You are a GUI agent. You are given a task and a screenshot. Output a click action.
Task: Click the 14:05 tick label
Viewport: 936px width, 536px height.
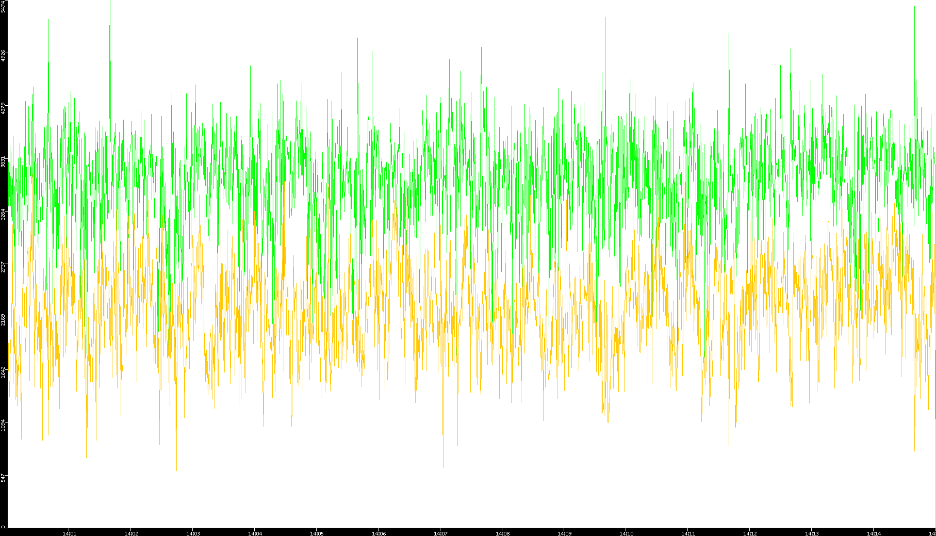pos(317,533)
